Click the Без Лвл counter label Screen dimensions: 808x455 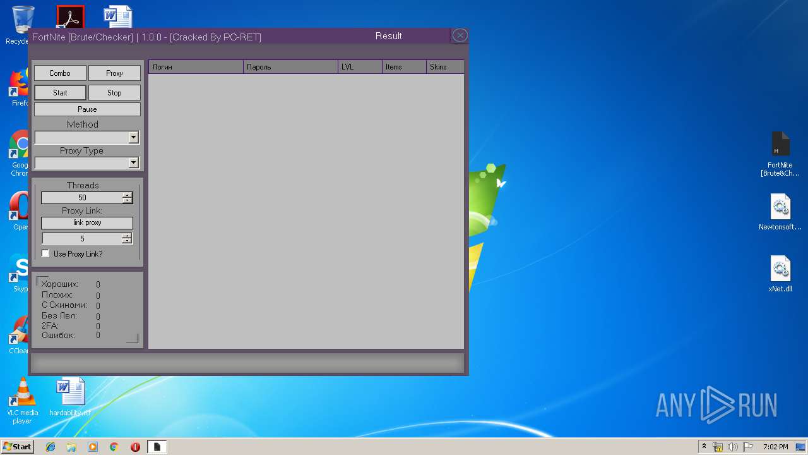tap(58, 315)
